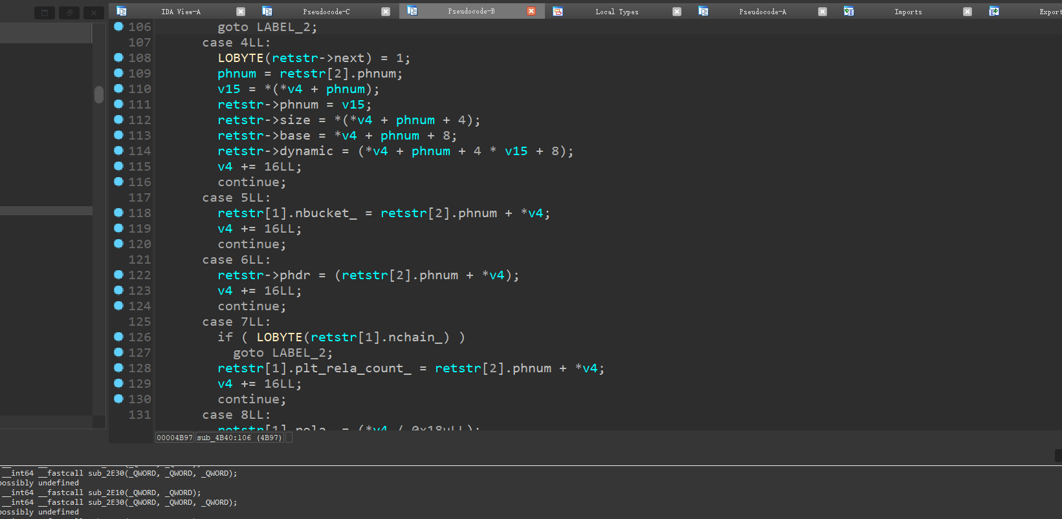Click the left panel vertical scrollbar thumb
Viewport: 1062px width, 519px height.
[x=99, y=94]
